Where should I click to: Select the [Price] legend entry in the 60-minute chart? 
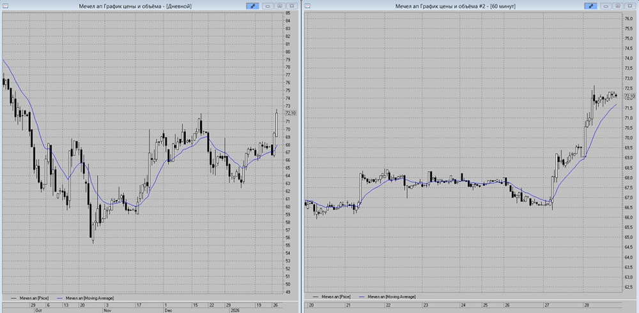337,296
